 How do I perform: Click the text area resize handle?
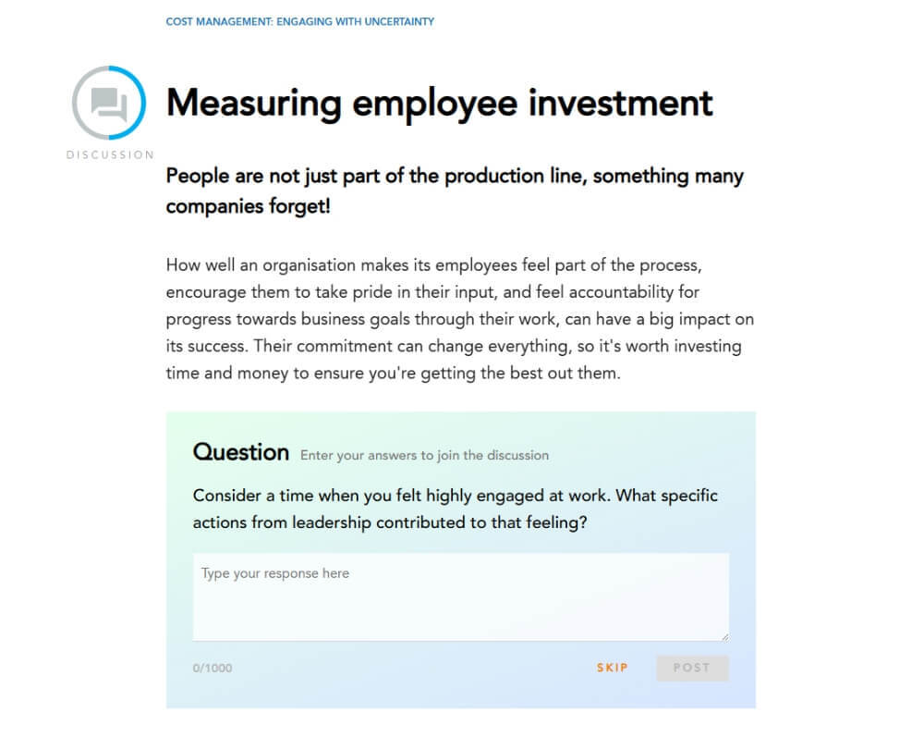(x=723, y=635)
